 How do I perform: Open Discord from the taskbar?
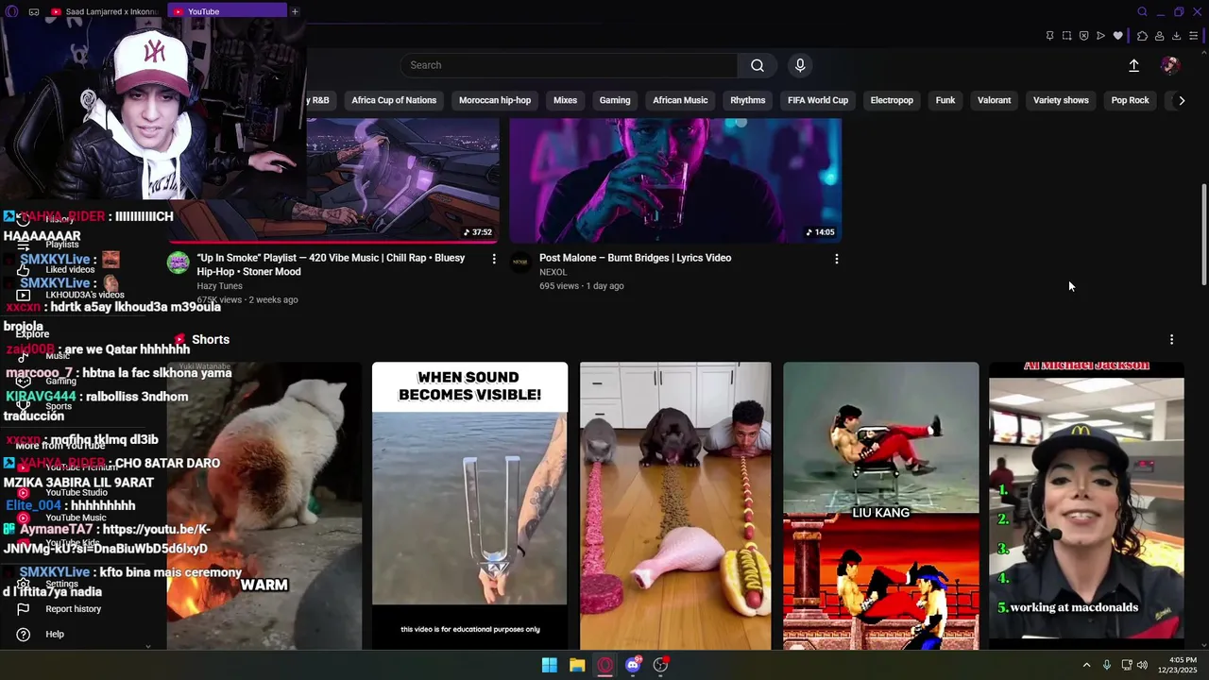point(633,665)
